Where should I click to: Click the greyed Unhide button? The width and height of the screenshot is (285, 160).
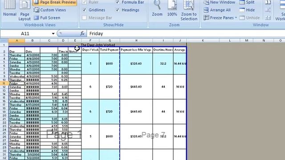point(249,18)
